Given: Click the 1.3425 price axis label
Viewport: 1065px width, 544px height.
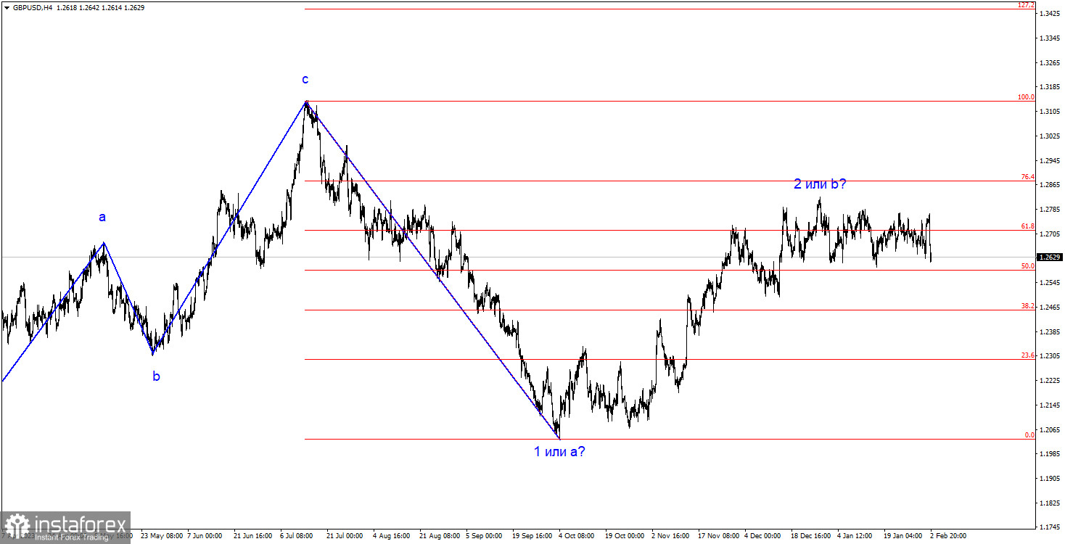Looking at the screenshot, I should pyautogui.click(x=1049, y=14).
